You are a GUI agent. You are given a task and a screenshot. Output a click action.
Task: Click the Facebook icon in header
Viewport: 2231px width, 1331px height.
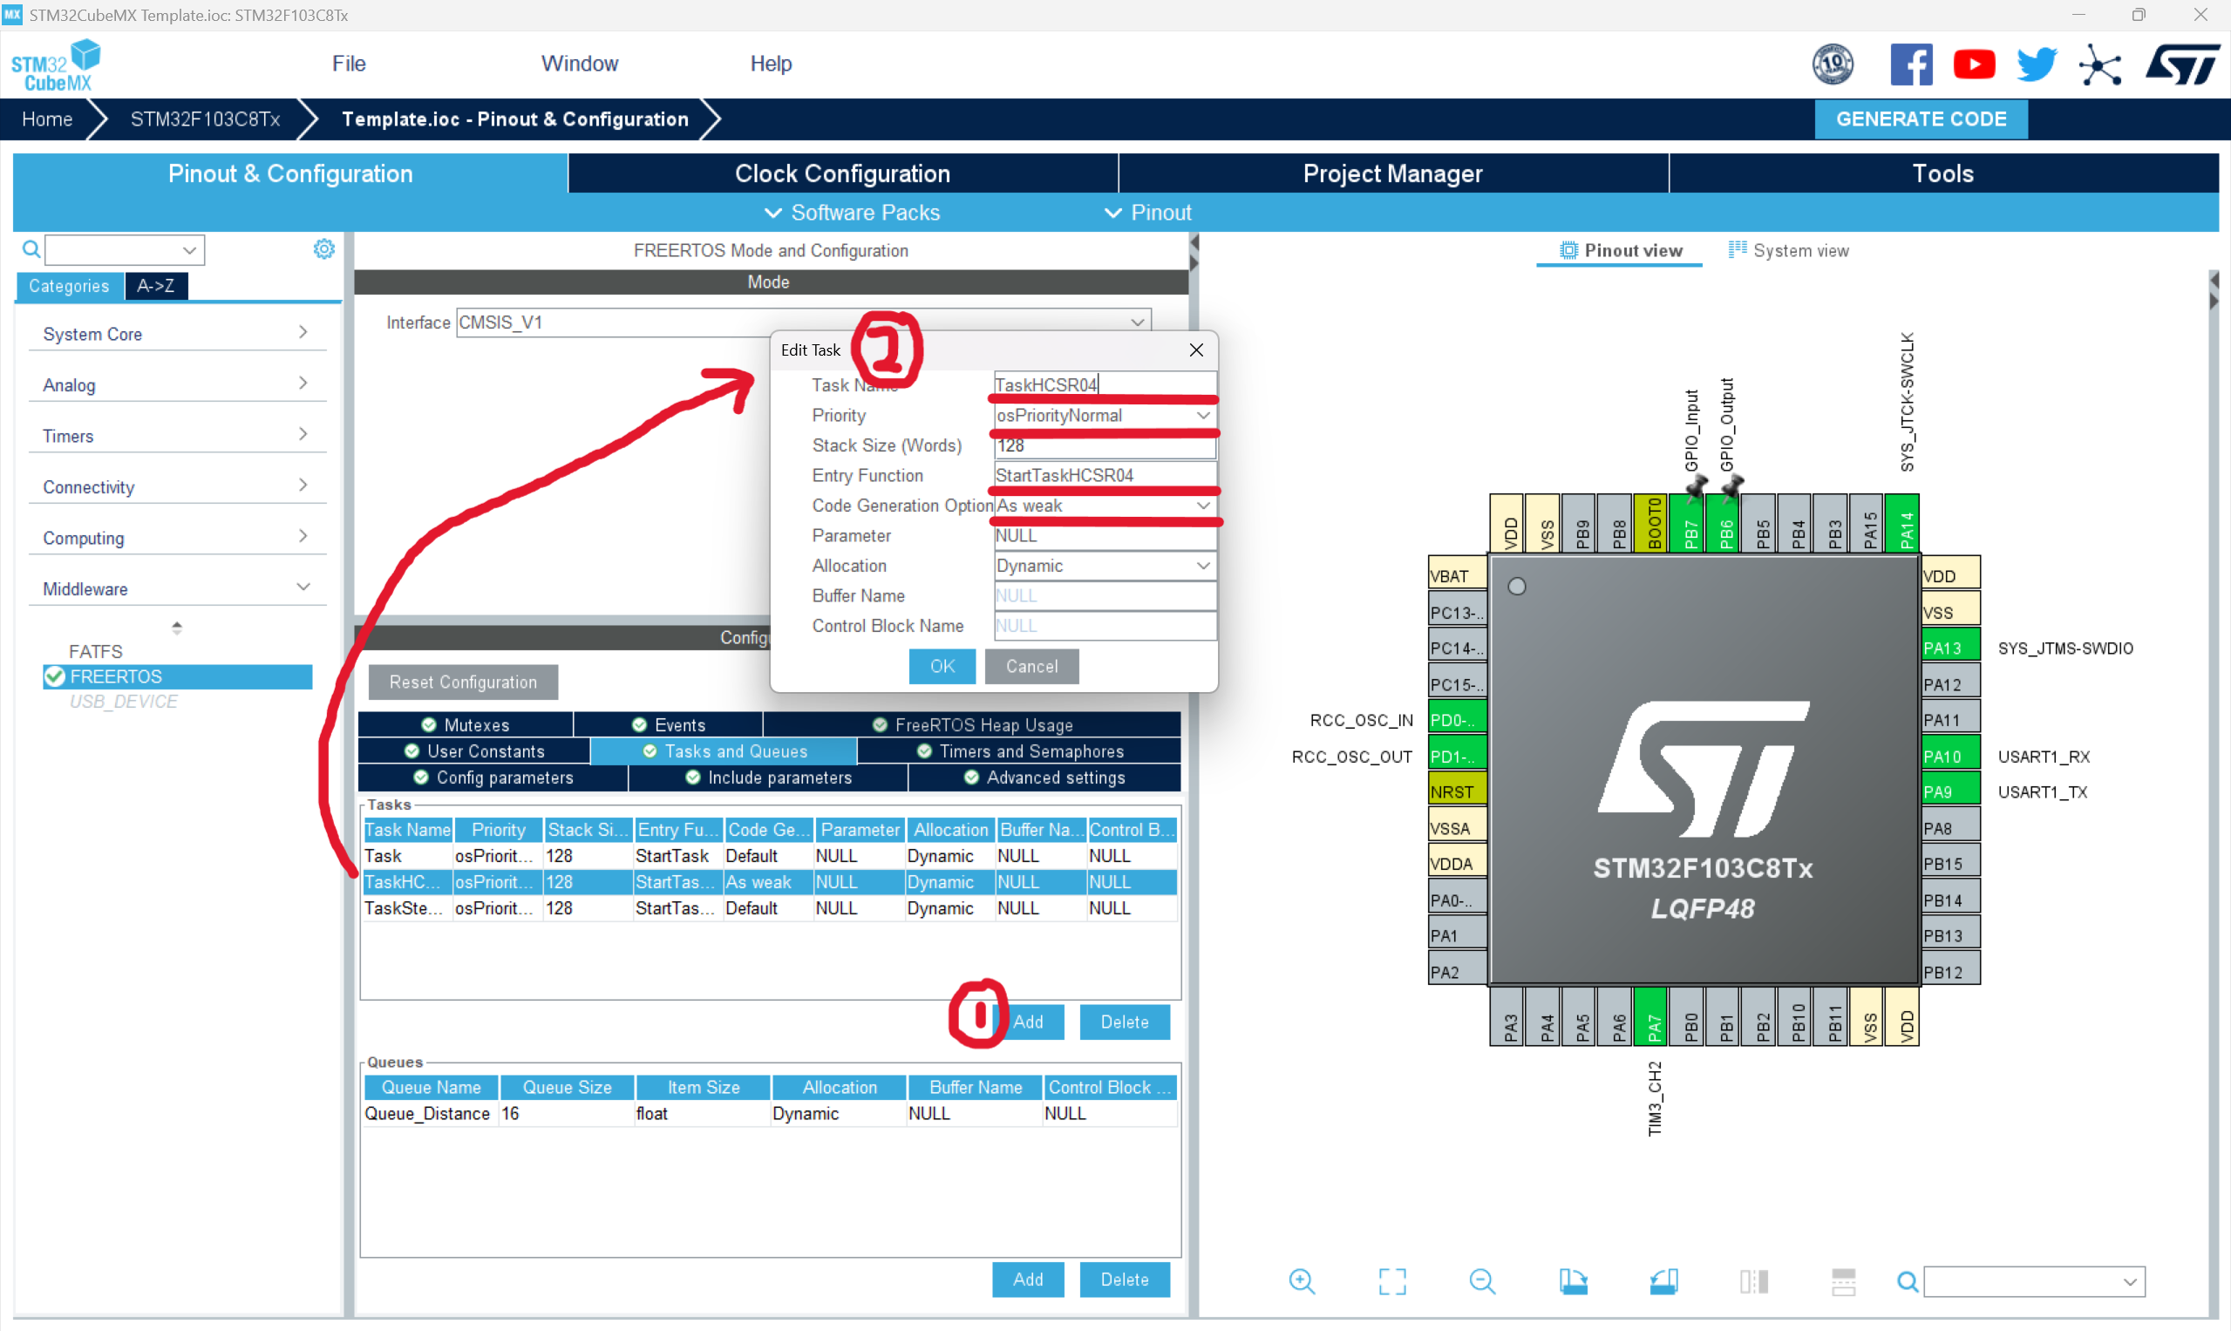[1911, 65]
